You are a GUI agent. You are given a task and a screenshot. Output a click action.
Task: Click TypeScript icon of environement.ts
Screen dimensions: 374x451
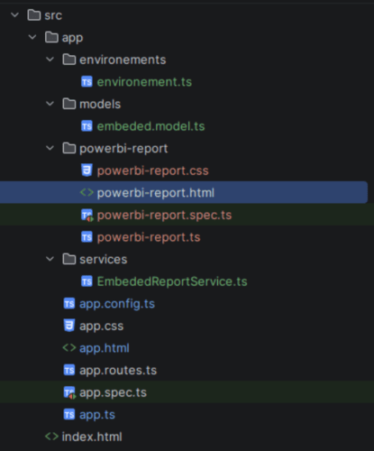tap(87, 82)
